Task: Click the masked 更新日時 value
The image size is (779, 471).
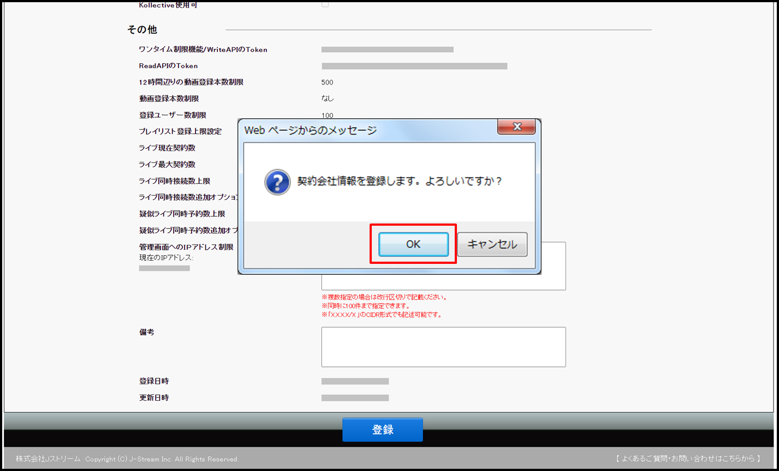Action: 355,398
